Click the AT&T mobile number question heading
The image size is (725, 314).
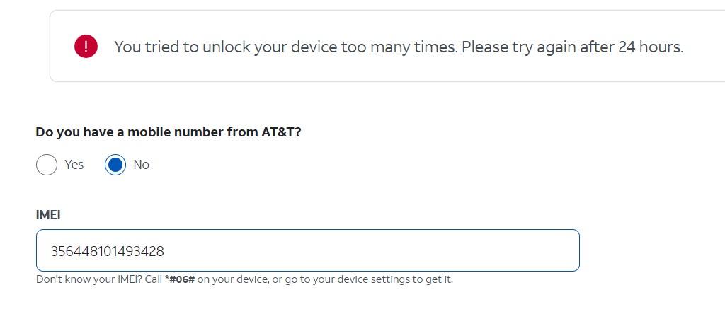tap(169, 132)
